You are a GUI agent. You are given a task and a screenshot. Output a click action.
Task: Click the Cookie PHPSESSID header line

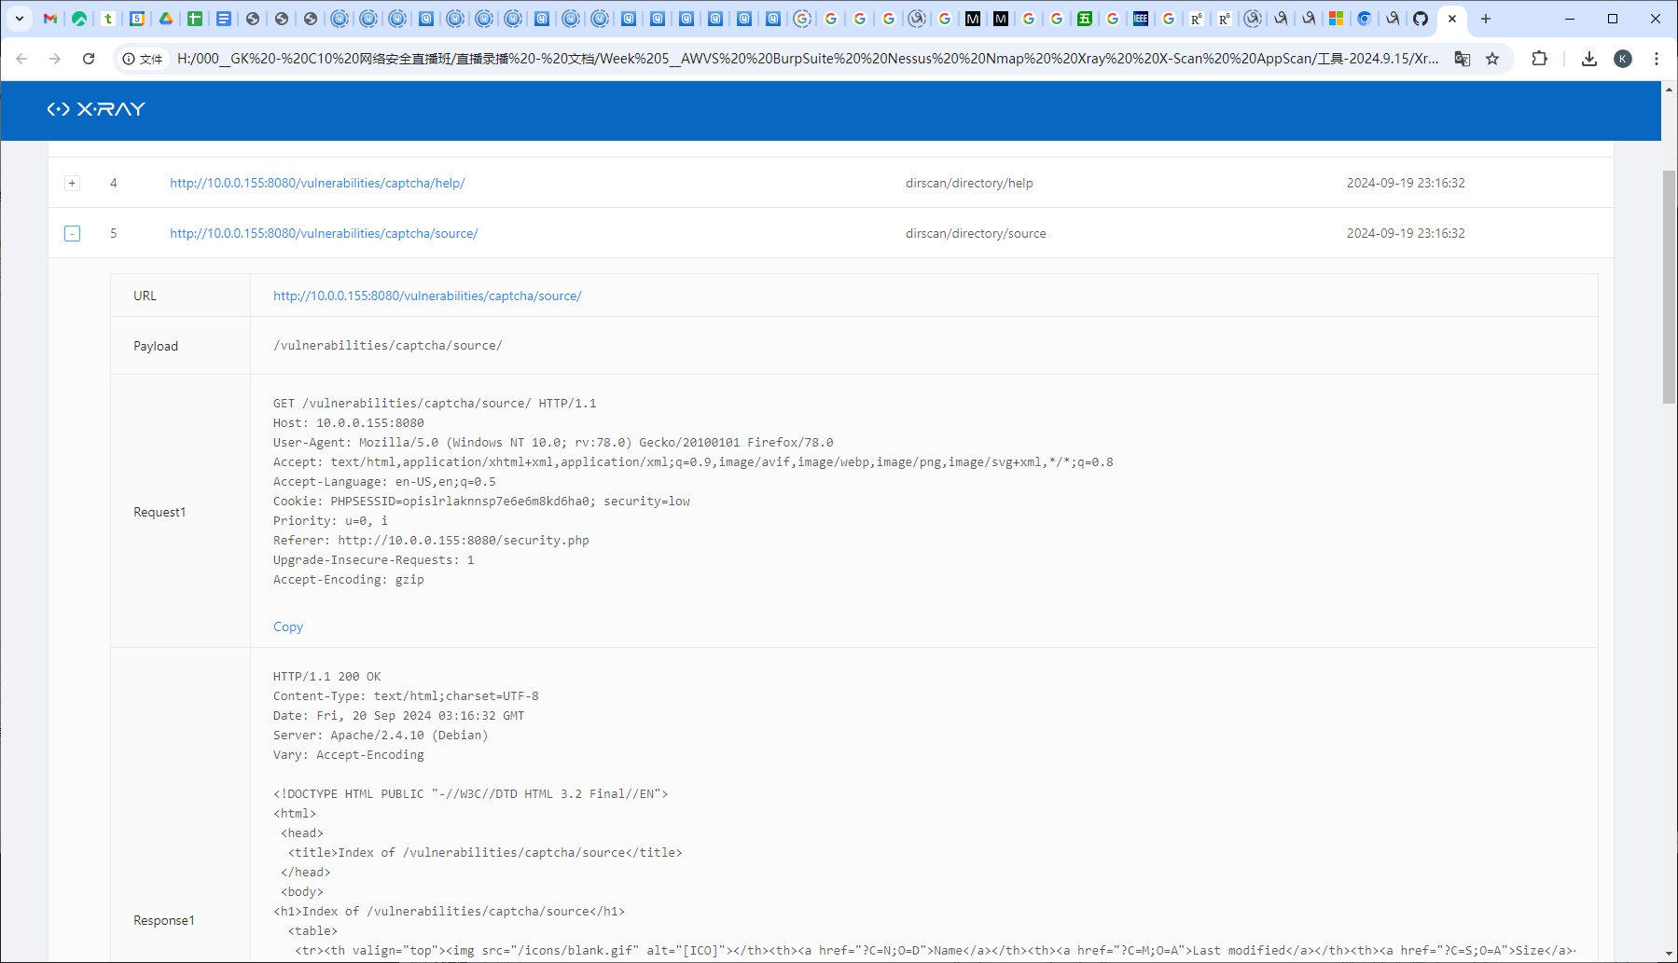click(481, 502)
